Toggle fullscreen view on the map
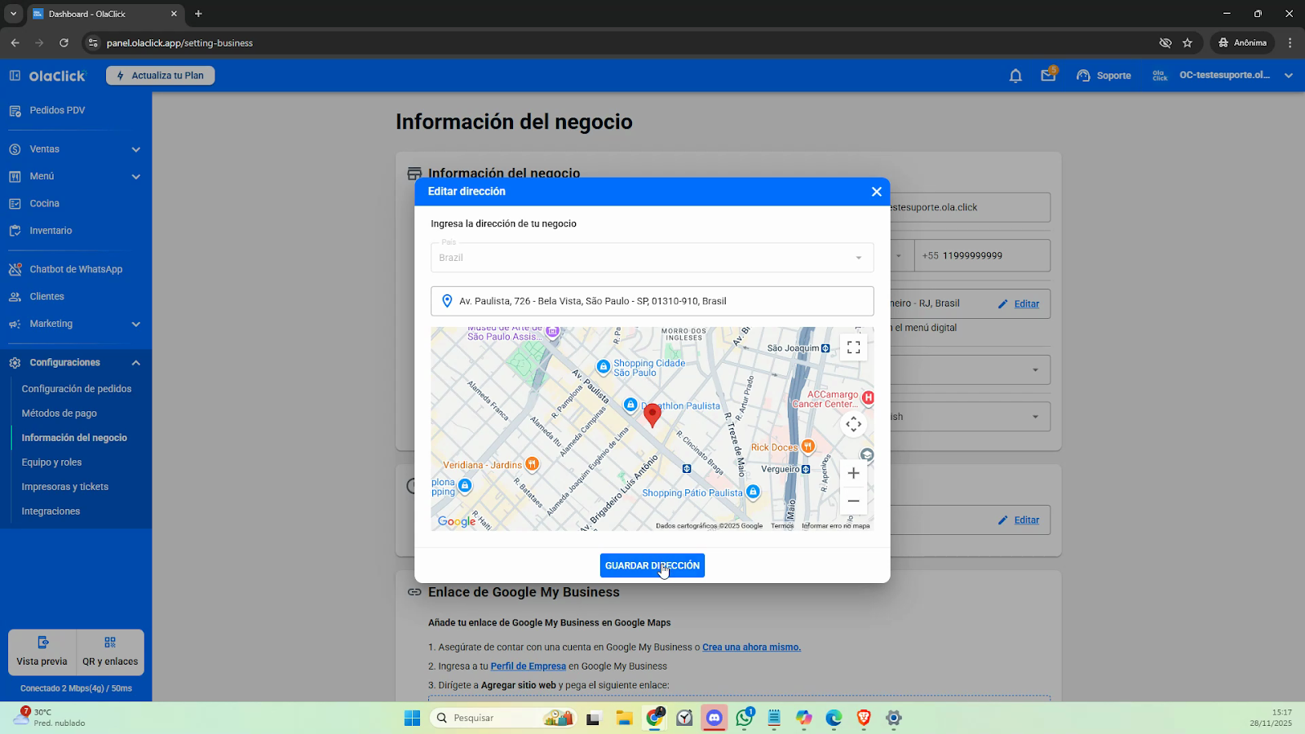Viewport: 1305px width, 734px height. (x=853, y=347)
